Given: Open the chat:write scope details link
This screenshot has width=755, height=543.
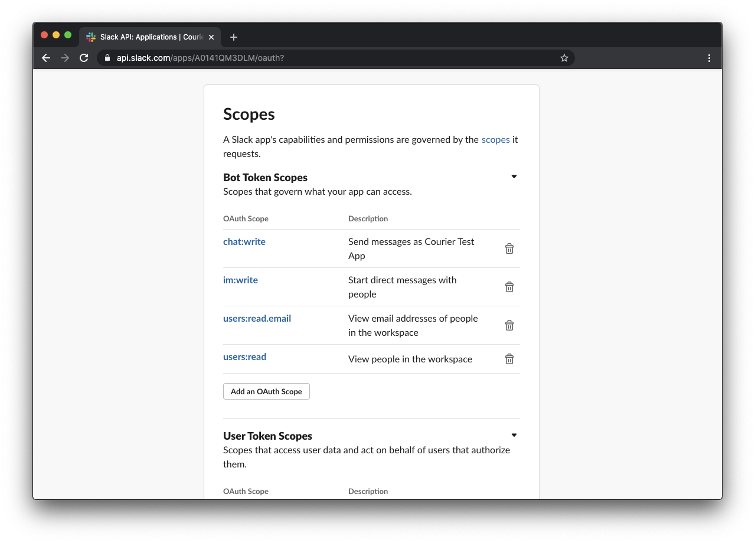Looking at the screenshot, I should (244, 241).
